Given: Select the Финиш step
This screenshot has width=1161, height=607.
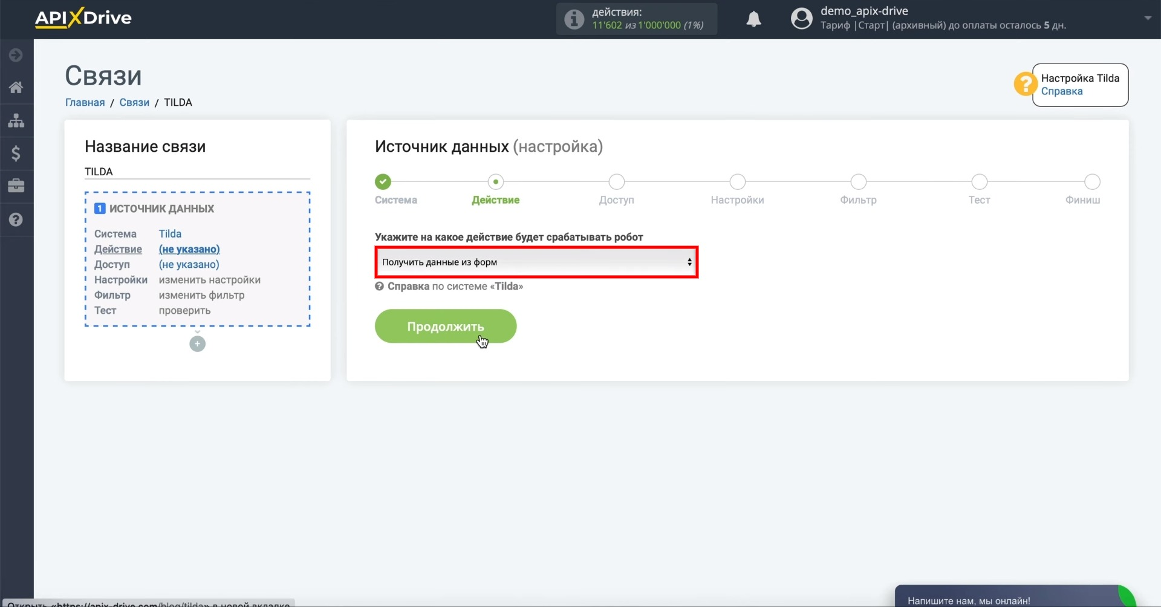Looking at the screenshot, I should click(1092, 181).
